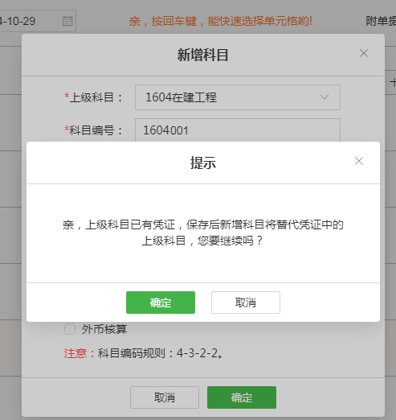Click 确定 at bottom of 新增科目 dialog
The height and width of the screenshot is (420, 396).
[242, 397]
